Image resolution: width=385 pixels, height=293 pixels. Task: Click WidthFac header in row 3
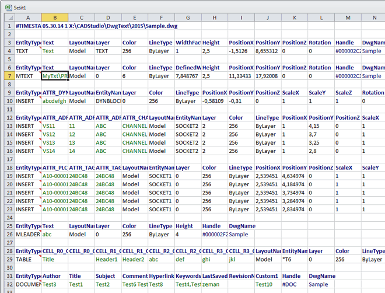[x=188, y=43]
